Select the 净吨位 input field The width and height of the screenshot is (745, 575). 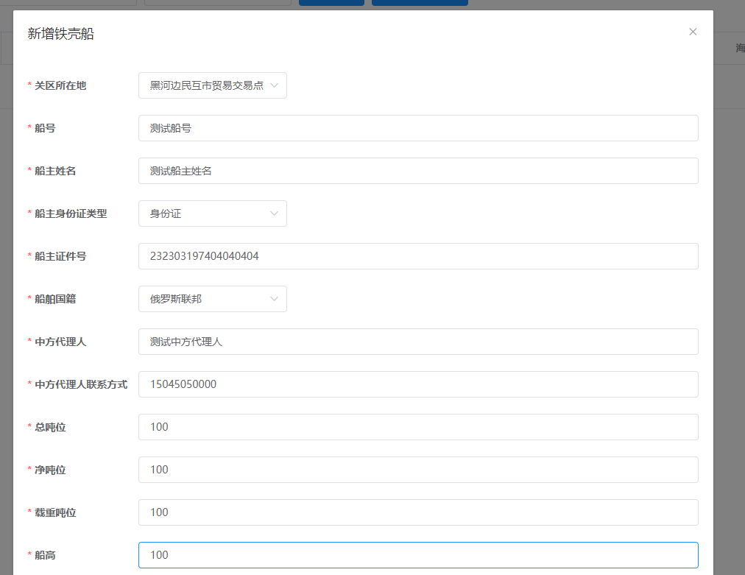[x=417, y=470]
